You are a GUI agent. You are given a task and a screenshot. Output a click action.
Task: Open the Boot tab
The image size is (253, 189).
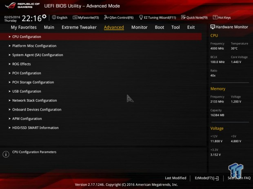[x=160, y=27]
